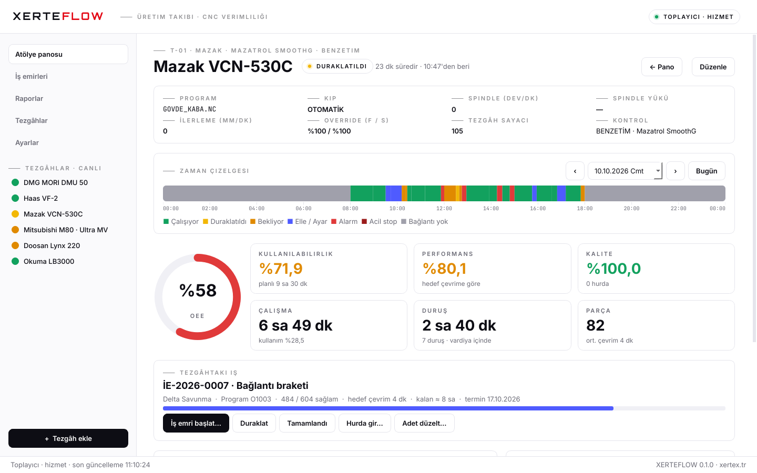Click the xertex.tr footer text

tap(733, 465)
